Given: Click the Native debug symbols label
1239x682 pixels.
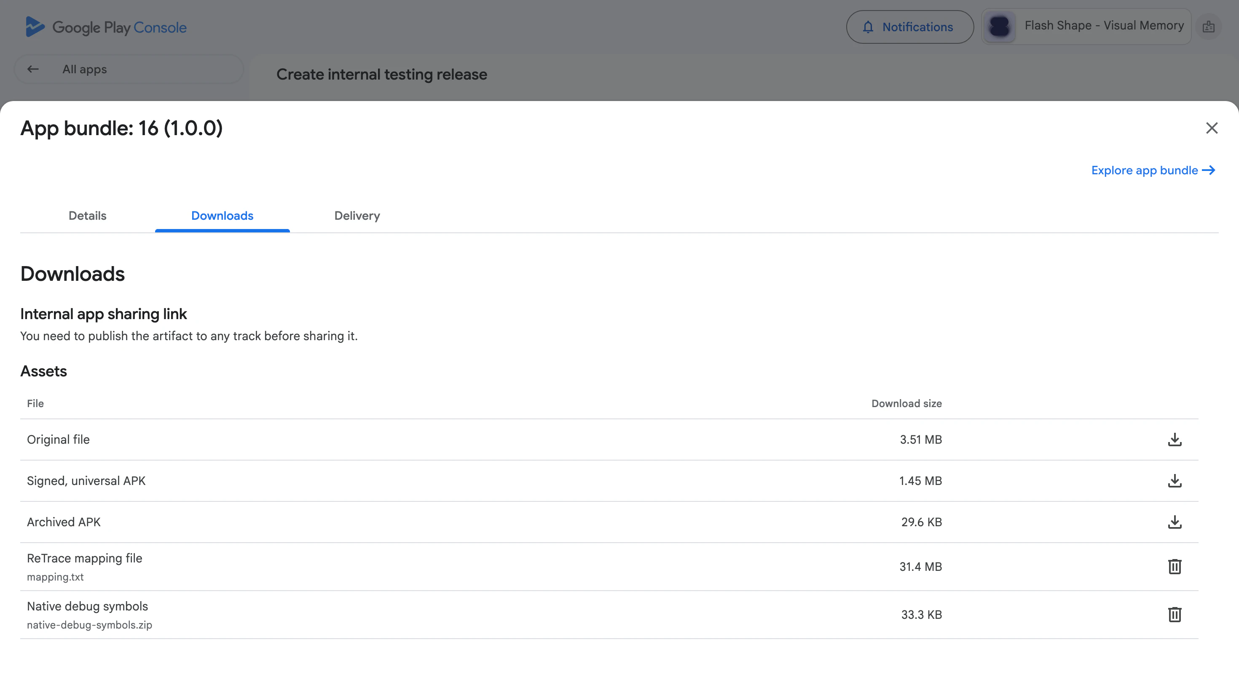Looking at the screenshot, I should pos(88,606).
